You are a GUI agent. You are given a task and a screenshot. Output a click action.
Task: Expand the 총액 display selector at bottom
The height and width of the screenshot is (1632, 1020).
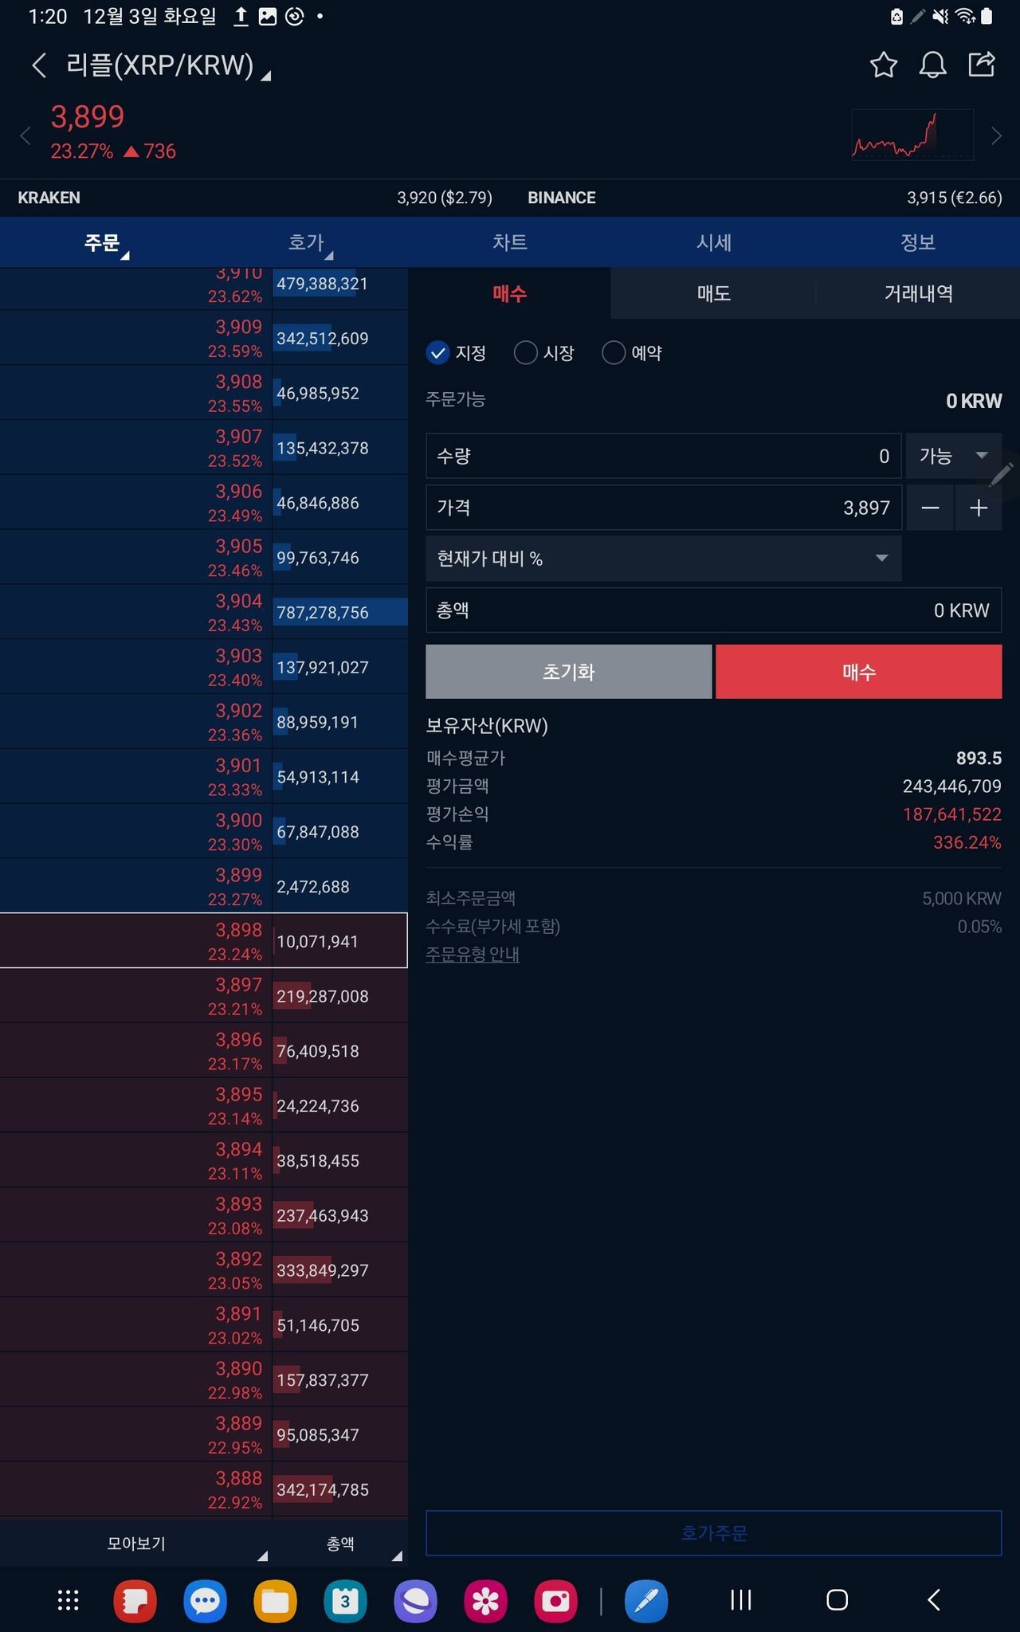coord(341,1544)
